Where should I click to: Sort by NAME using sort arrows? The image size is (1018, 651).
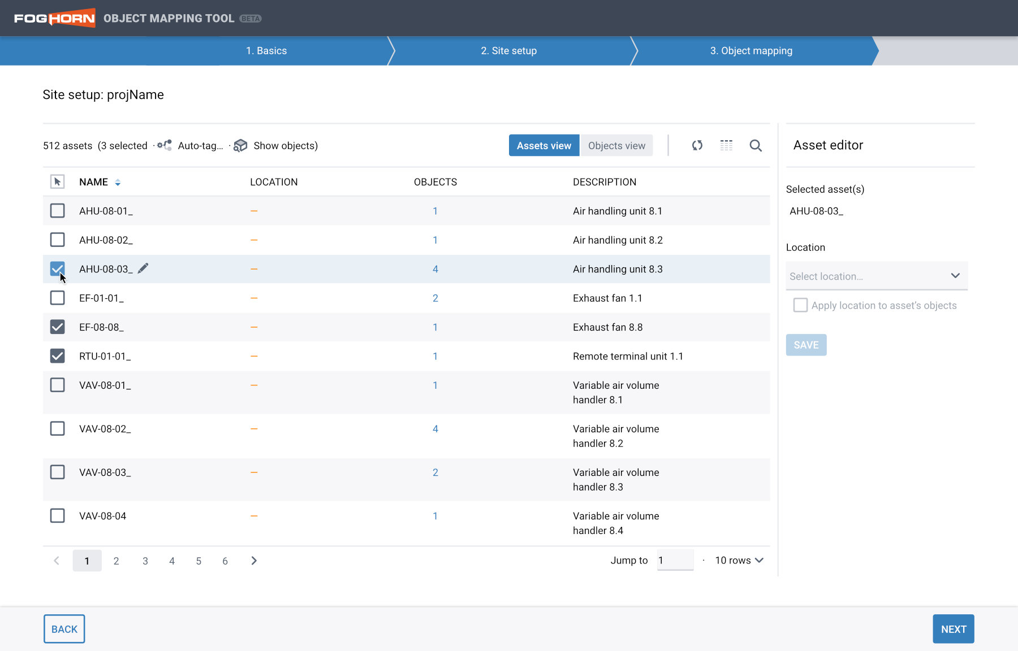pyautogui.click(x=118, y=183)
